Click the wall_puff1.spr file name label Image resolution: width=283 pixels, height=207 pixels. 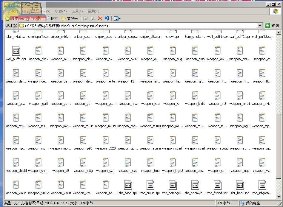(217, 37)
